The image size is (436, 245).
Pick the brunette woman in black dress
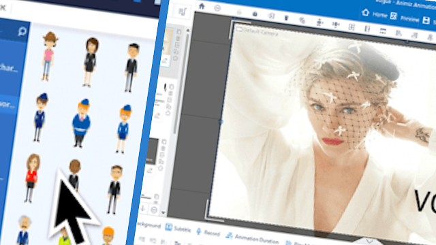point(91,62)
